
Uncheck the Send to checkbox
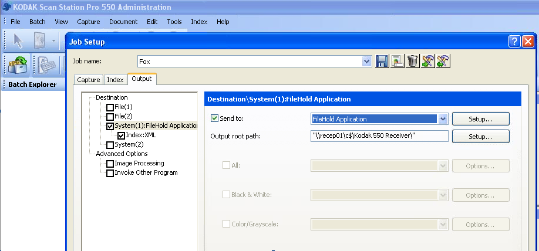(214, 118)
